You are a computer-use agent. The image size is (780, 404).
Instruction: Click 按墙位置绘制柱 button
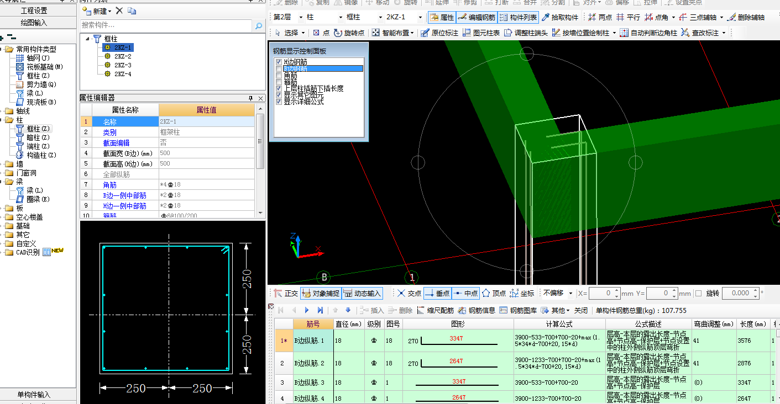[580, 33]
